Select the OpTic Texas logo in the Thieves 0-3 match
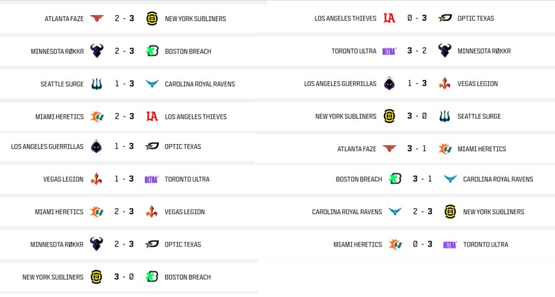The height and width of the screenshot is (297, 555). pos(445,18)
